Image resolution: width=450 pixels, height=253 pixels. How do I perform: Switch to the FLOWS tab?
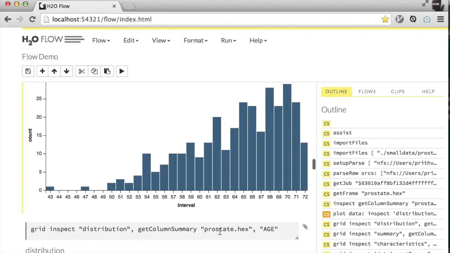[x=367, y=91]
